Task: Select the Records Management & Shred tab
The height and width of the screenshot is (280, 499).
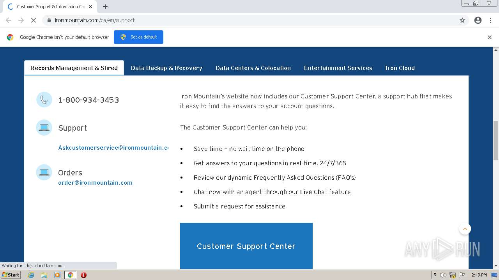Action: click(74, 68)
